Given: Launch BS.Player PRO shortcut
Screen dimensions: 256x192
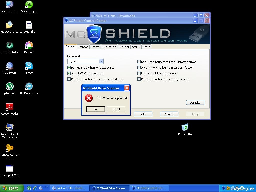Looking at the screenshot, I should pyautogui.click(x=29, y=89).
